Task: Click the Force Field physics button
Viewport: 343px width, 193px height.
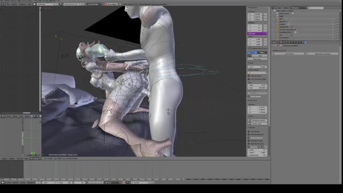Action: (288, 54)
